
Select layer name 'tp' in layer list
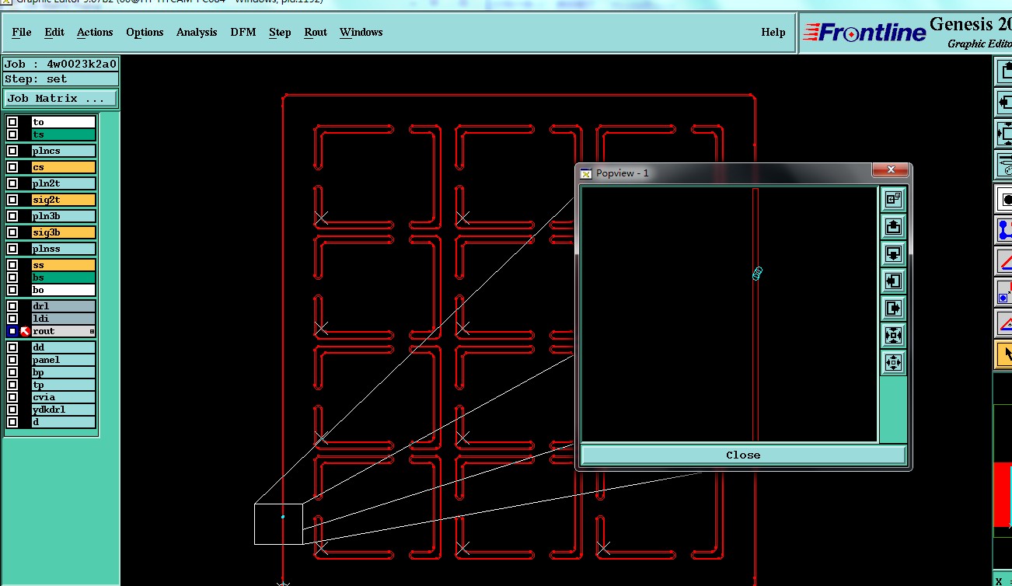point(63,385)
